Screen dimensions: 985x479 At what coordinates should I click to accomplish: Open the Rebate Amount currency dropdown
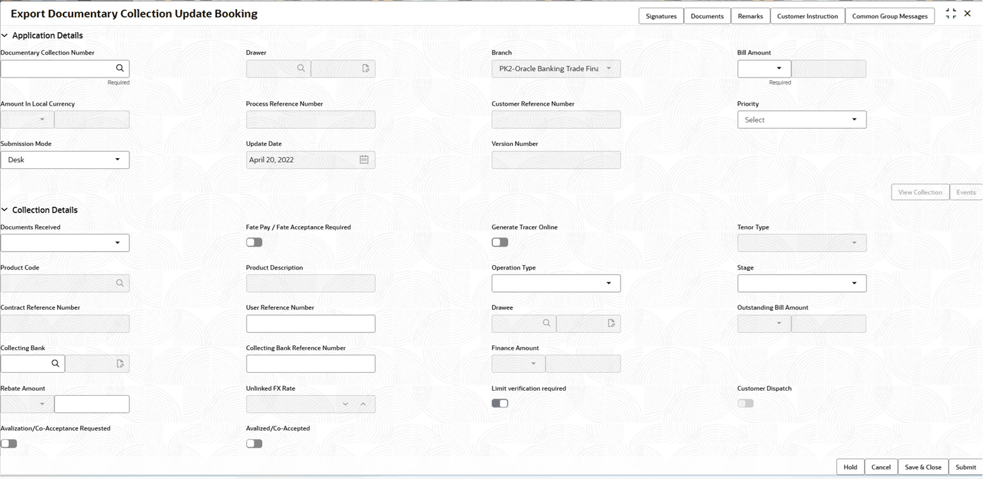pyautogui.click(x=28, y=404)
